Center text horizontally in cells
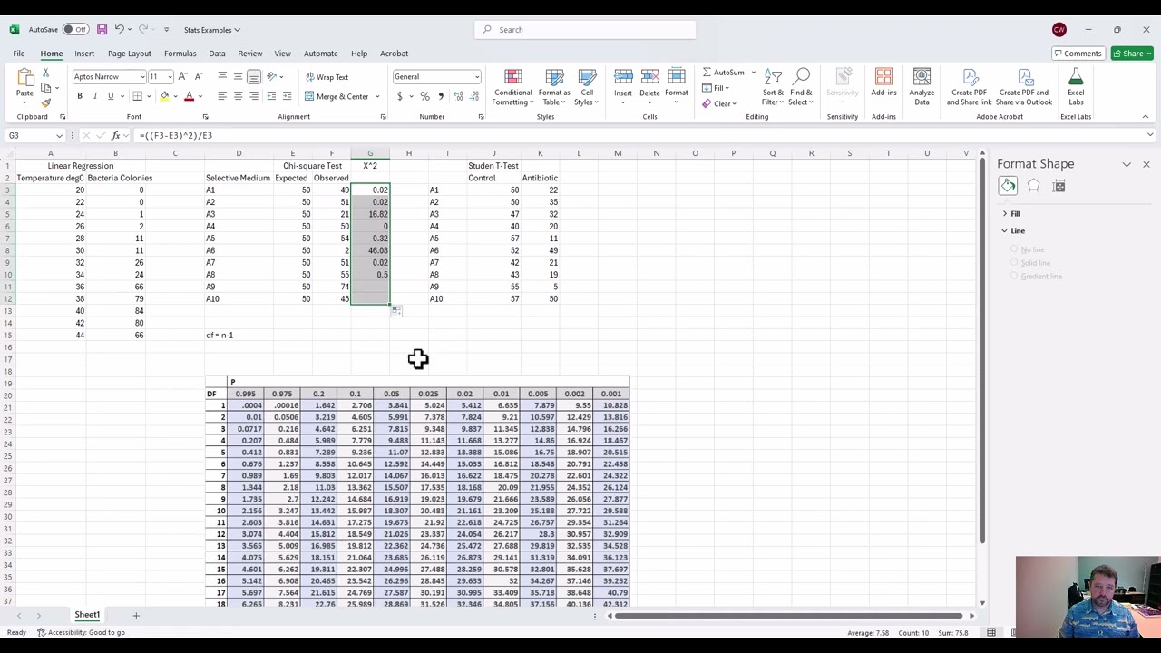This screenshot has width=1161, height=653. point(238,96)
